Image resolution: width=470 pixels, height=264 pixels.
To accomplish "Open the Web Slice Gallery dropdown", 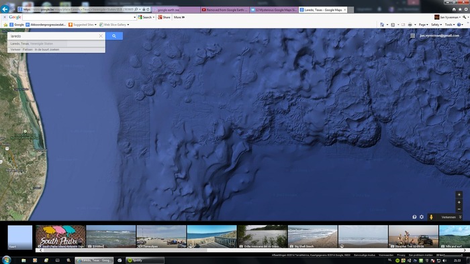I will (114, 25).
